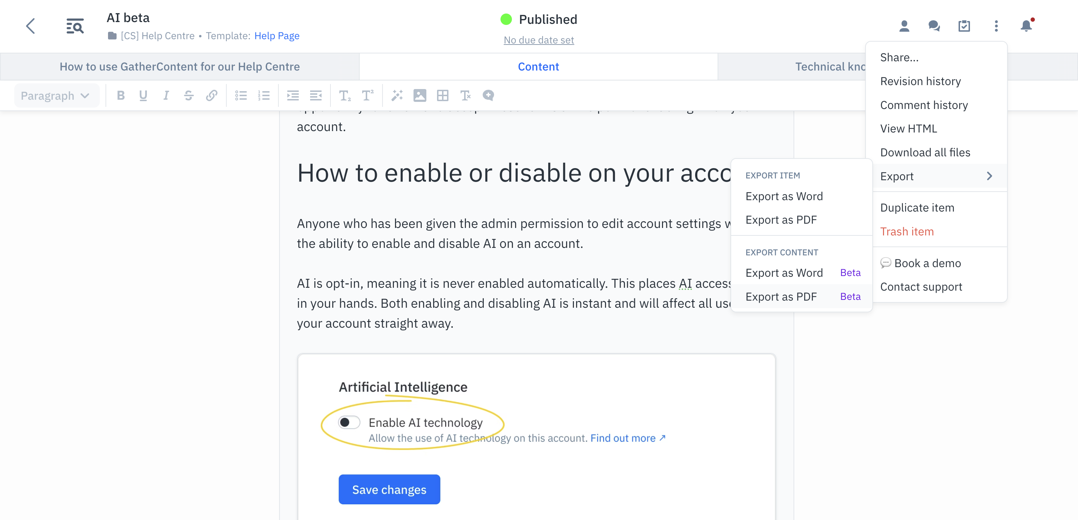Viewport: 1078px width, 520px height.
Task: Insert a numbered list
Action: 264,96
